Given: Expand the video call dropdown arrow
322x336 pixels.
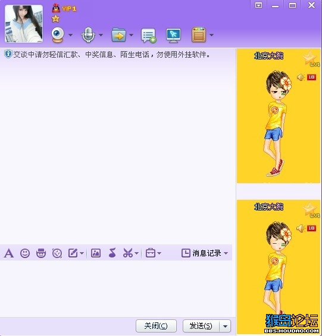Looking at the screenshot, I should [x=70, y=35].
